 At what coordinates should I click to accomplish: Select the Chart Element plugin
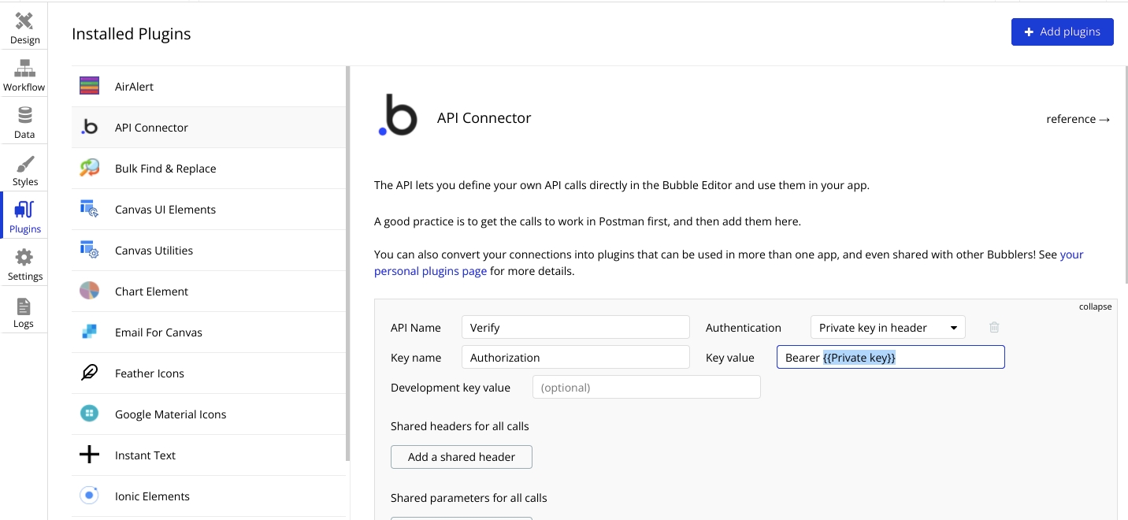tap(151, 292)
